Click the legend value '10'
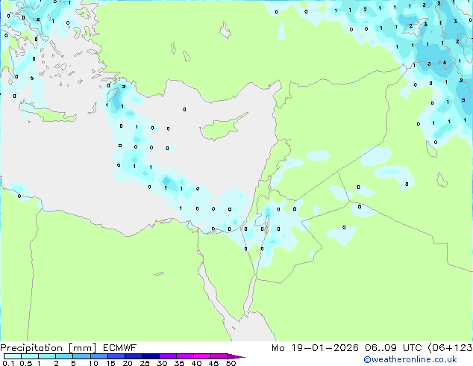473x366 pixels. coord(93,363)
